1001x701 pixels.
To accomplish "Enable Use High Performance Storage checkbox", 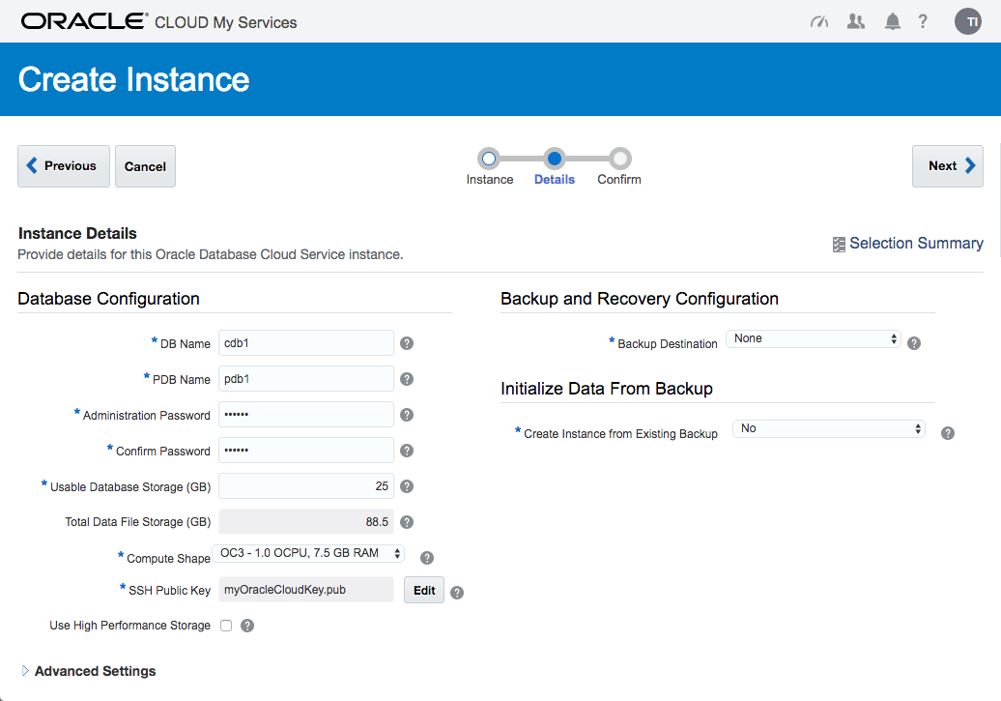I will pos(226,626).
